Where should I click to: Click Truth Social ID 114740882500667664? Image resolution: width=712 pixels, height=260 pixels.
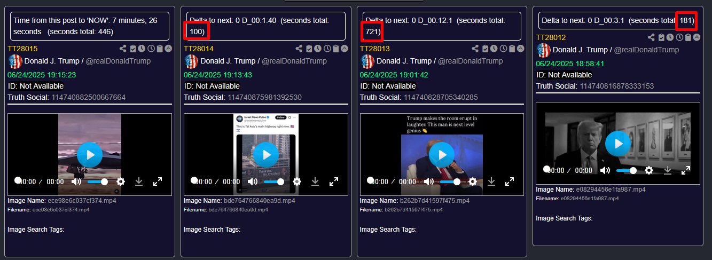click(x=89, y=97)
